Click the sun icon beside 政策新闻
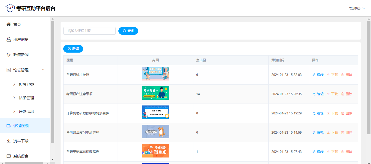 click(9, 55)
